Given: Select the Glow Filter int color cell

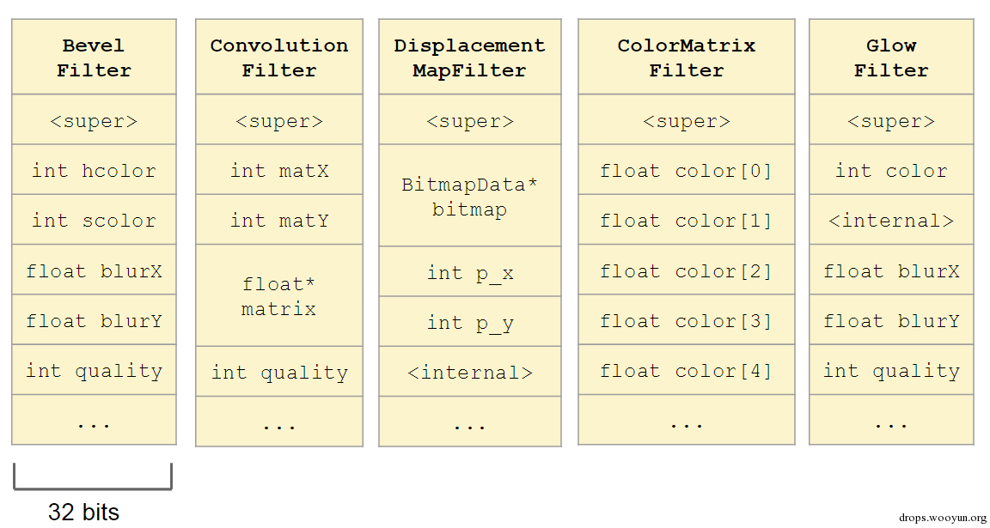Looking at the screenshot, I should point(891,170).
